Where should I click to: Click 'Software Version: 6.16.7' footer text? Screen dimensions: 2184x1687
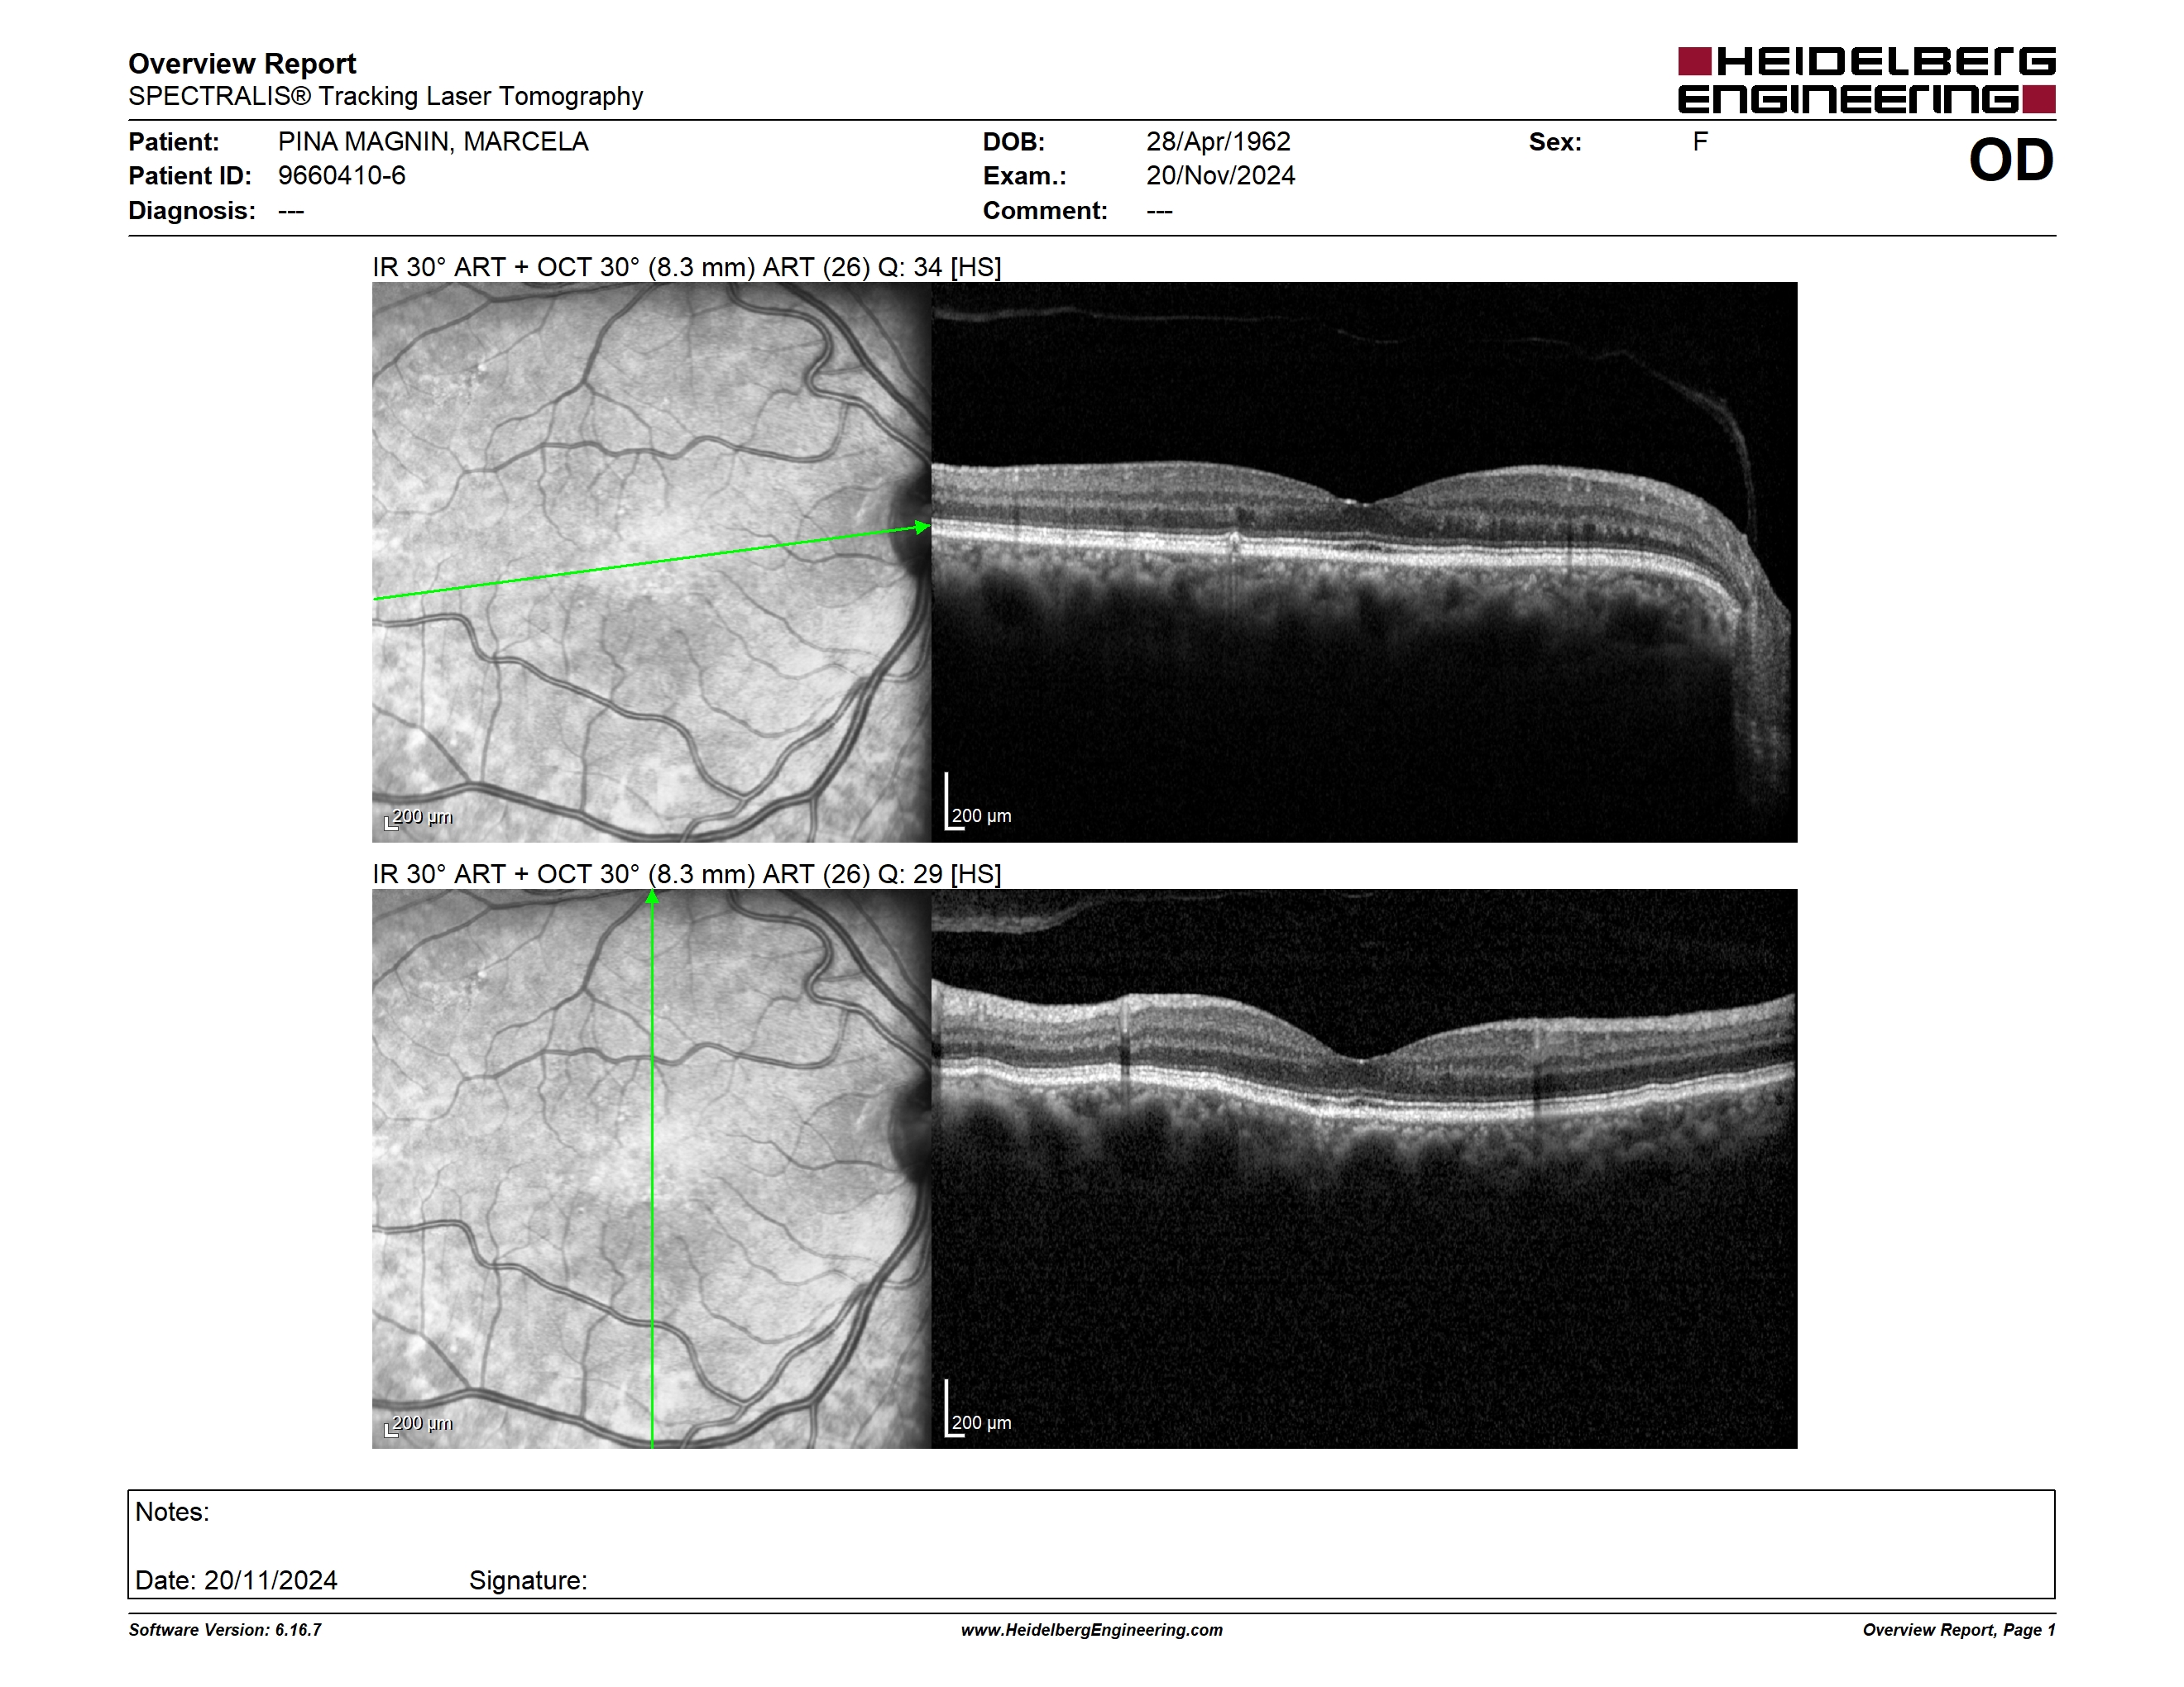[x=225, y=1630]
